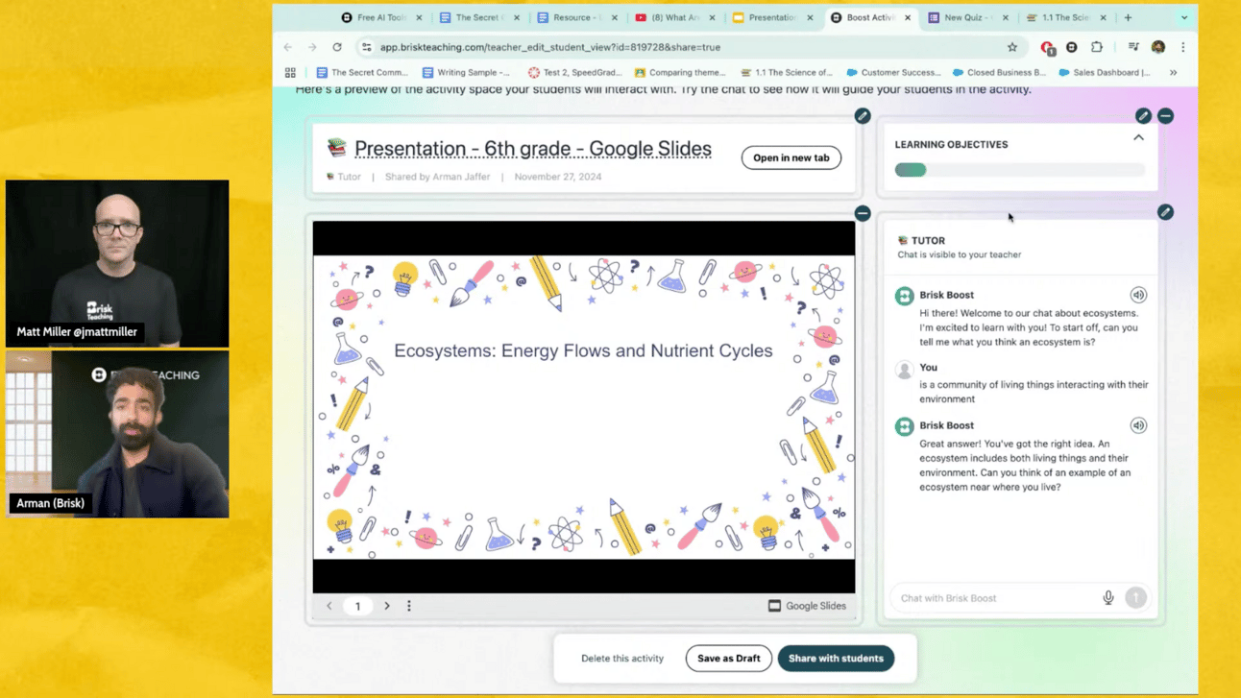
Task: Remove the slides preview with minus icon
Action: [x=863, y=213]
